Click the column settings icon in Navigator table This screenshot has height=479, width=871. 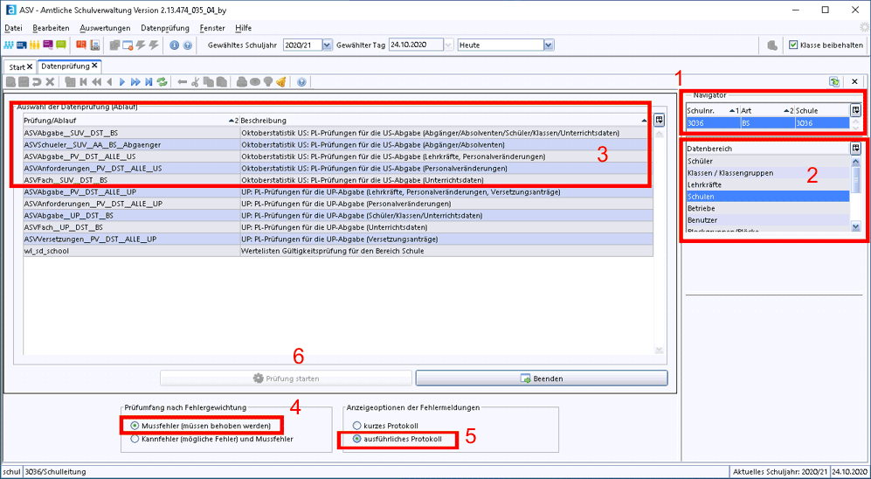coord(855,111)
